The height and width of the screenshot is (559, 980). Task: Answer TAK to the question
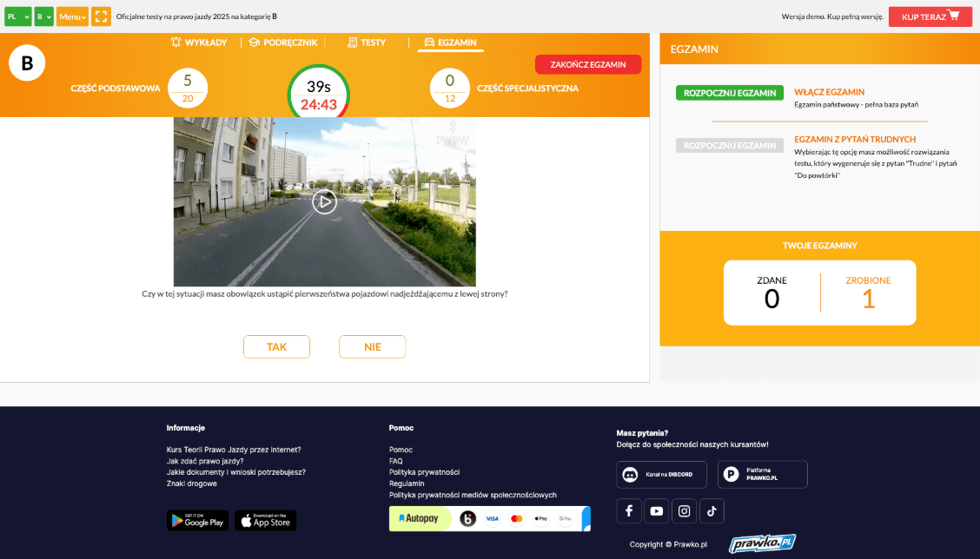(276, 346)
